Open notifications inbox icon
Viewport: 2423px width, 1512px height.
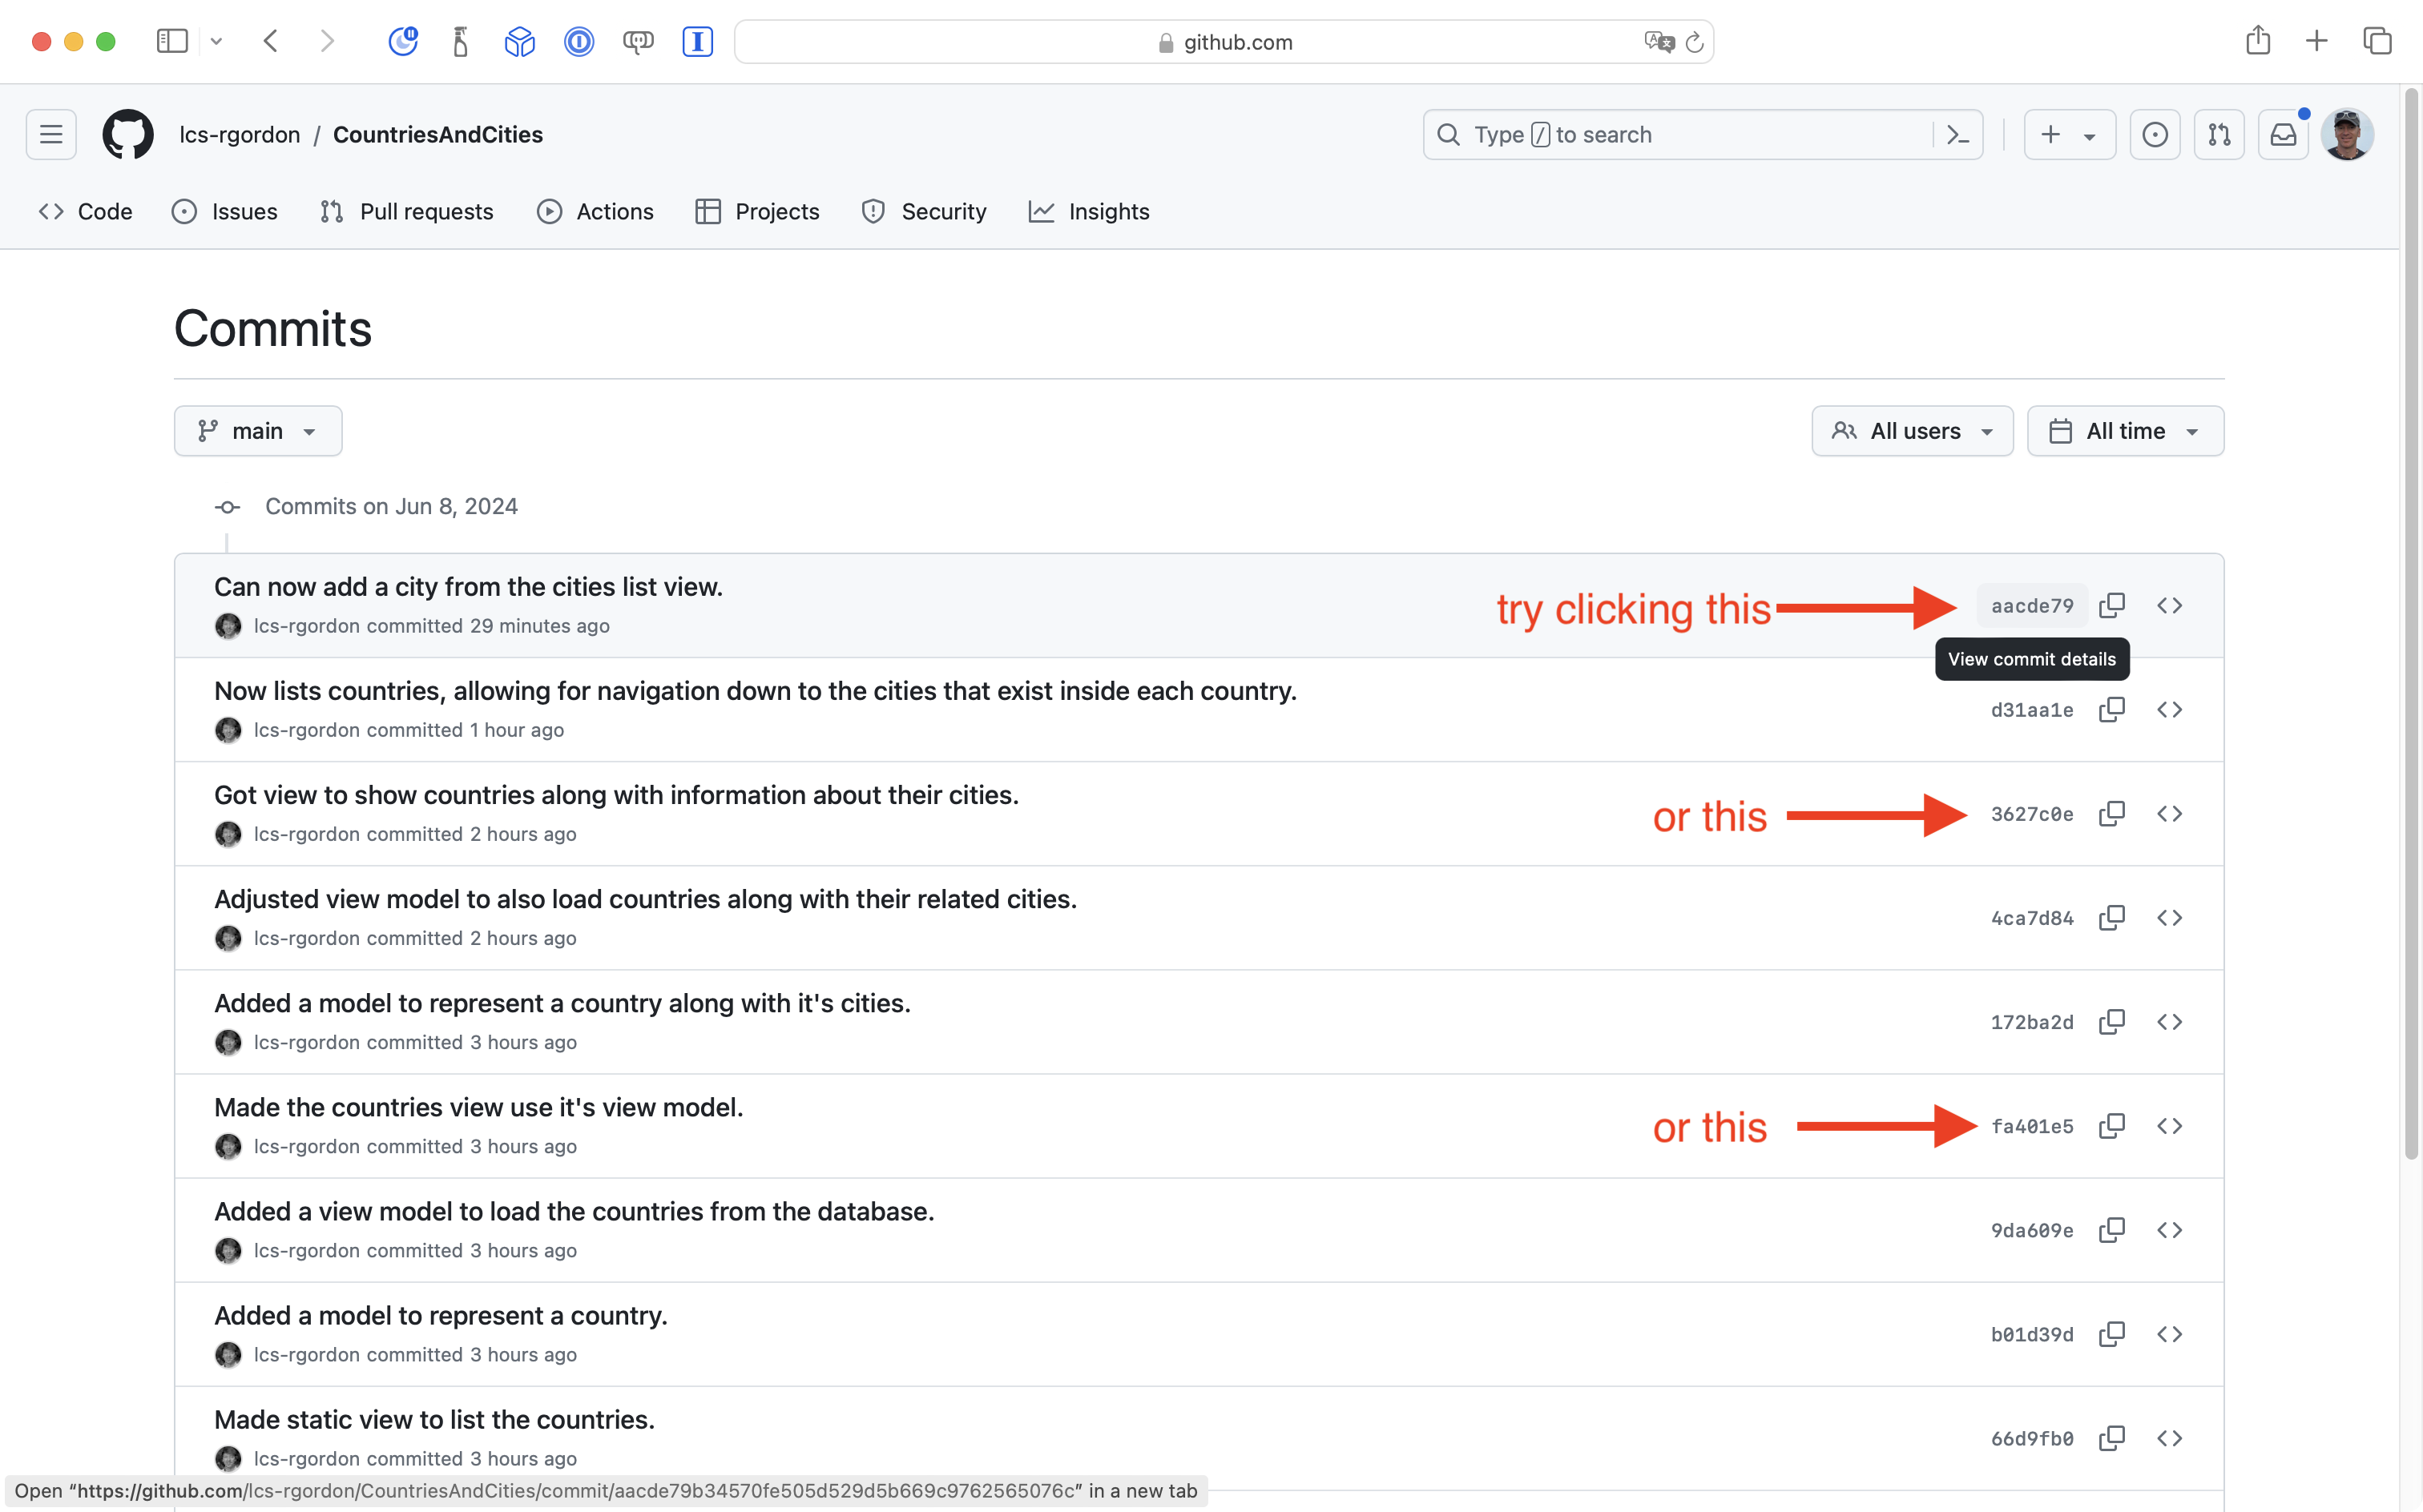tap(2283, 135)
